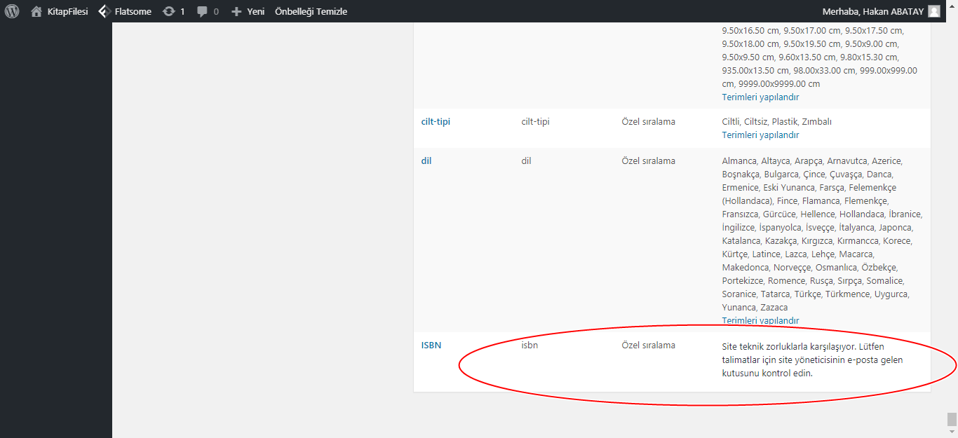The width and height of the screenshot is (958, 438).
Task: Click the Yunanca, Zazaca terms line
Action: tap(755, 307)
